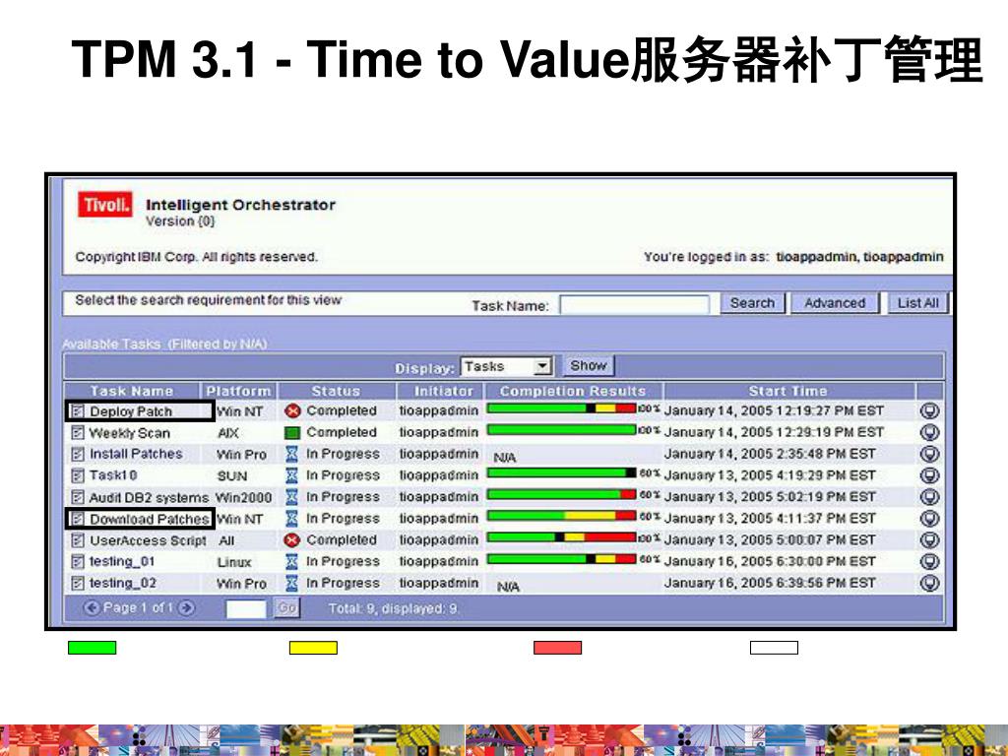Open task icon for Deploy Patch
This screenshot has width=1008, height=756.
point(78,410)
